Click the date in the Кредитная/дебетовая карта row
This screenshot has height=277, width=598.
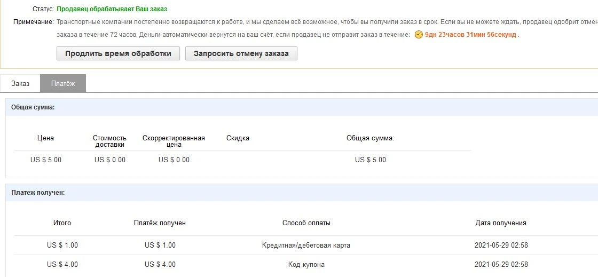tap(501, 245)
